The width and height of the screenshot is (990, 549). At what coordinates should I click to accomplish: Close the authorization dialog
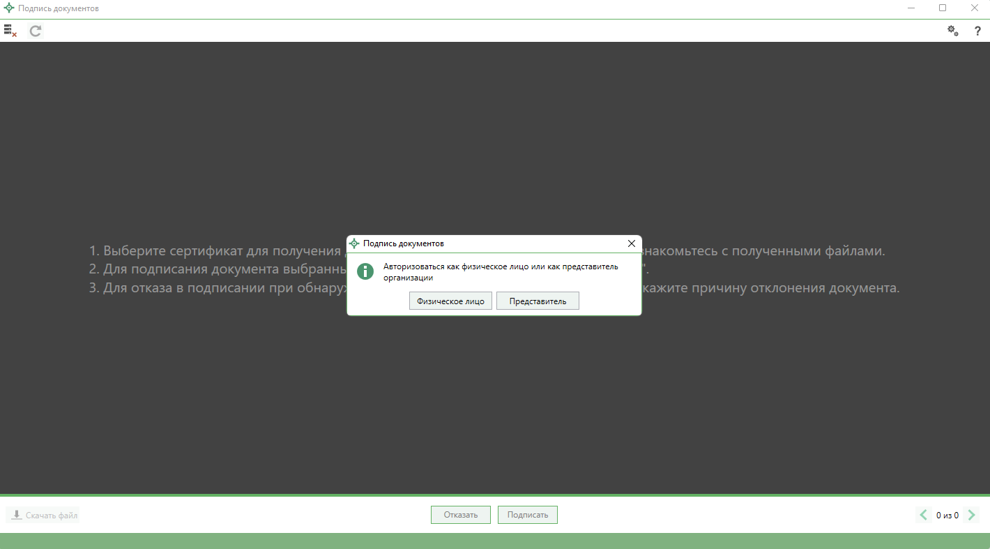tap(631, 243)
